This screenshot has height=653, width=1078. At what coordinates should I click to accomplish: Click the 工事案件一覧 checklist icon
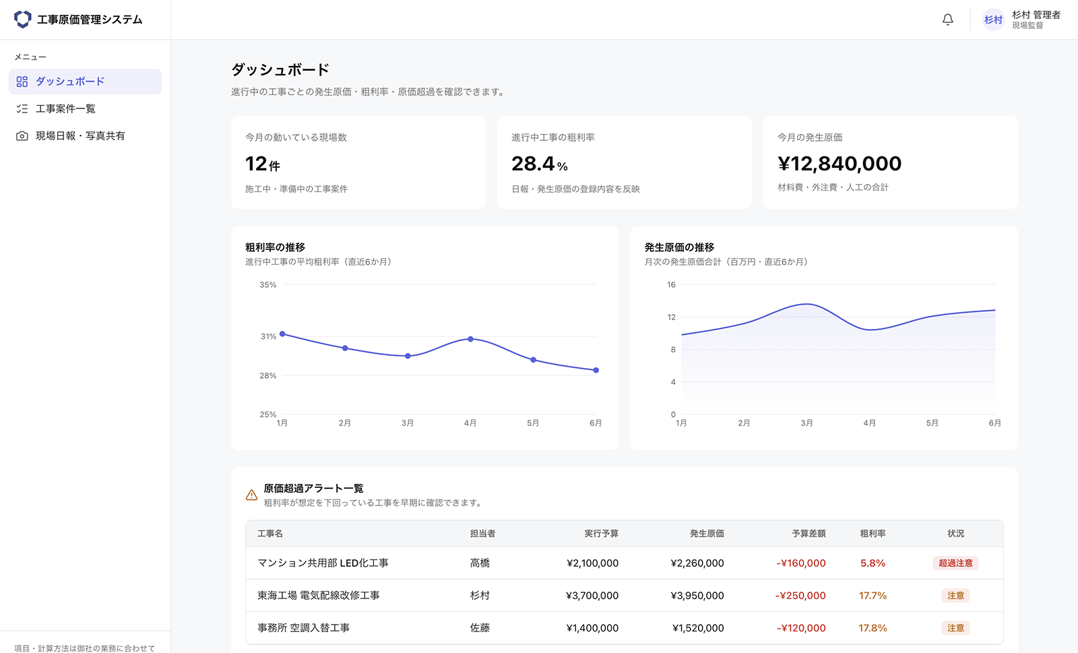coord(22,108)
